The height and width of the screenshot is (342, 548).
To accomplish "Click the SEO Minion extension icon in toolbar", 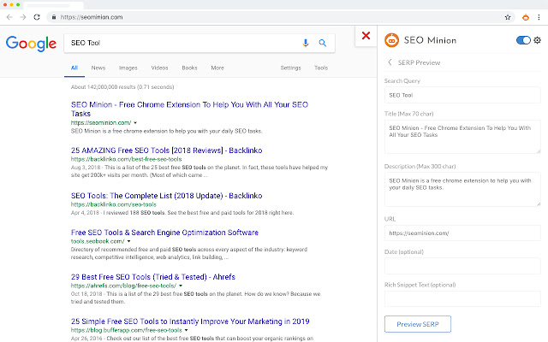I will click(526, 17).
